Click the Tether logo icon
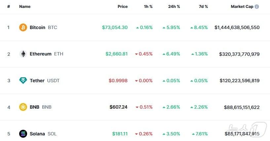 (23, 81)
